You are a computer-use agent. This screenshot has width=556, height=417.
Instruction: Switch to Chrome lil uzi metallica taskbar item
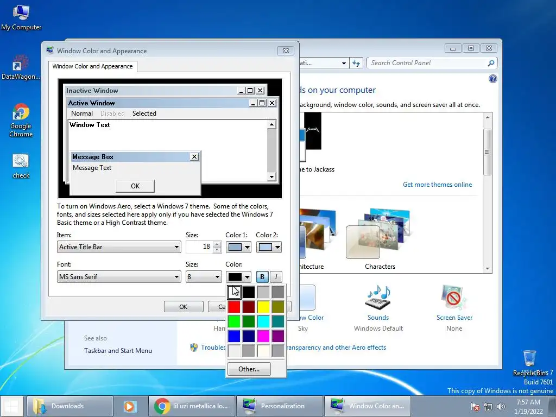pyautogui.click(x=192, y=406)
